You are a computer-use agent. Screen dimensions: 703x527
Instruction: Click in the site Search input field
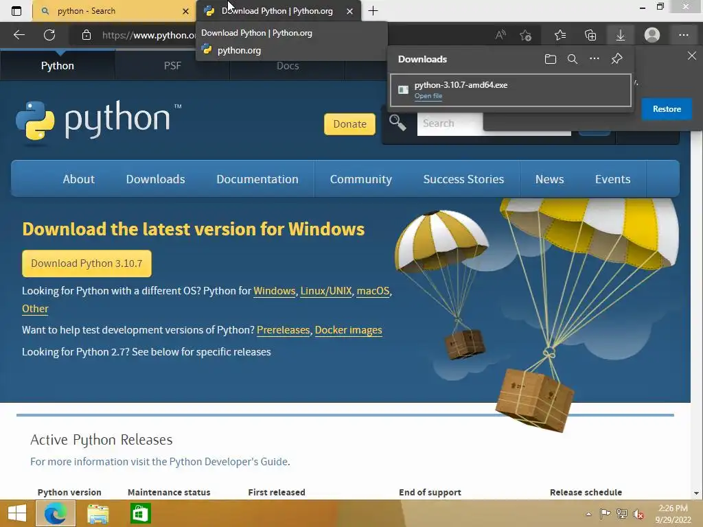[450, 124]
